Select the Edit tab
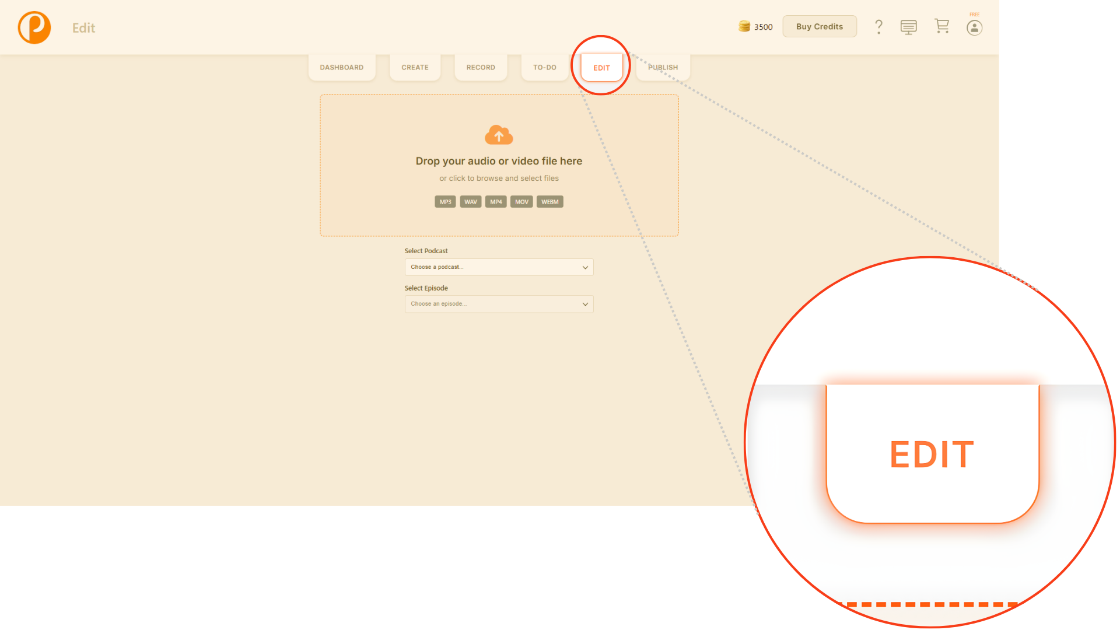 (x=601, y=68)
